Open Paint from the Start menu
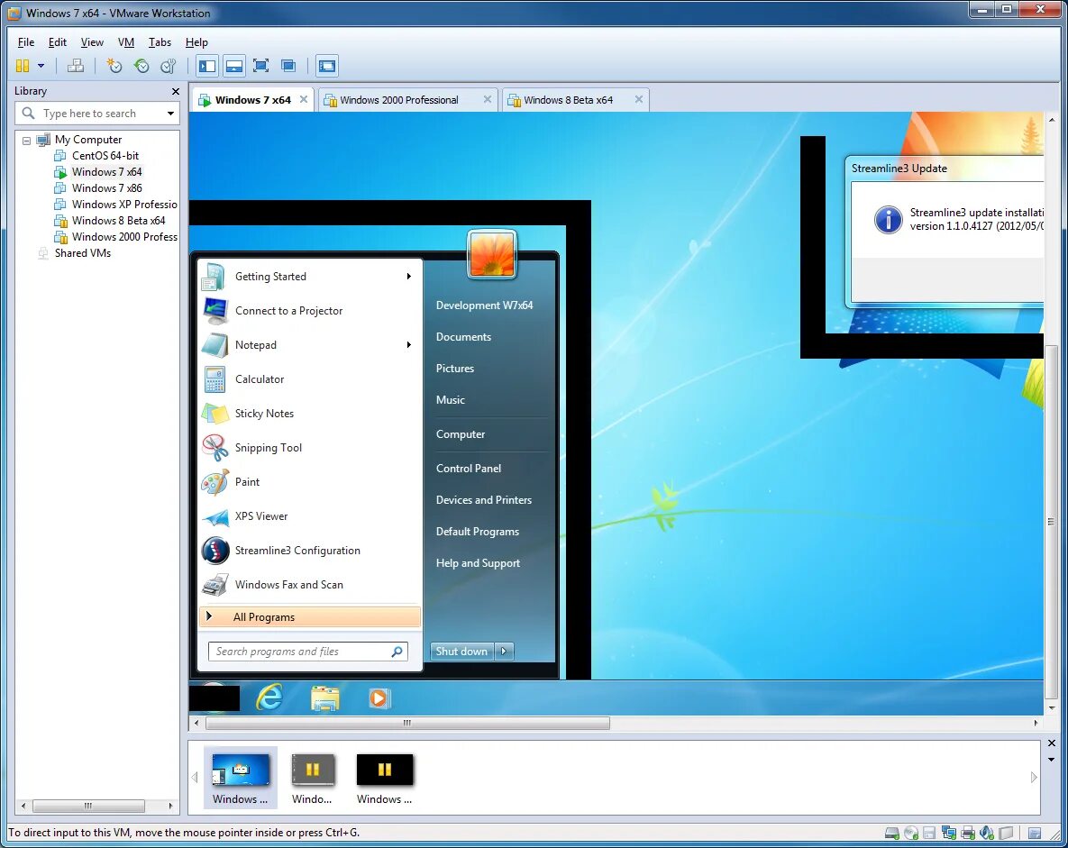 (x=310, y=481)
